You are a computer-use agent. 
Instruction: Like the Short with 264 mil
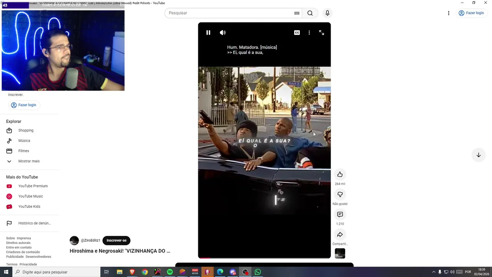tap(340, 174)
